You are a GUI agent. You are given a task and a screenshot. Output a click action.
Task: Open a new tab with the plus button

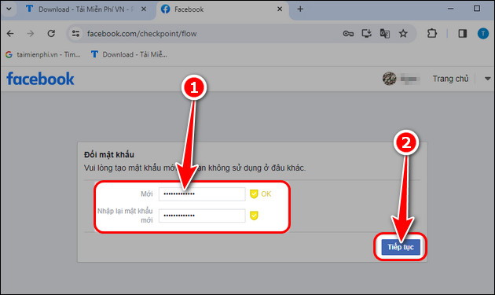point(300,9)
